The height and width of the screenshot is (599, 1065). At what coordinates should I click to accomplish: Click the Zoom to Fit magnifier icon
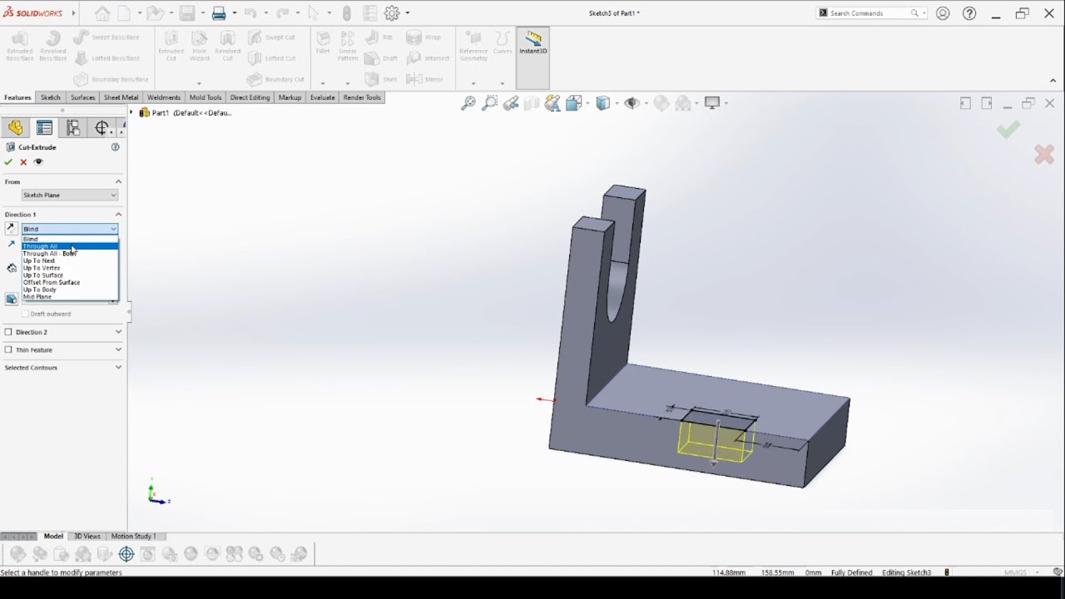pos(468,103)
